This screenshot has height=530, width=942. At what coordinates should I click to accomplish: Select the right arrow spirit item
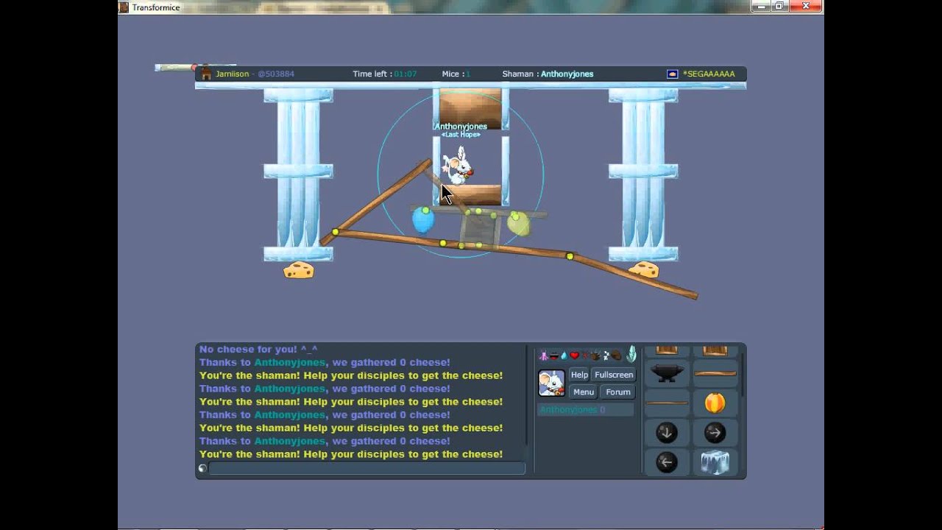715,433
